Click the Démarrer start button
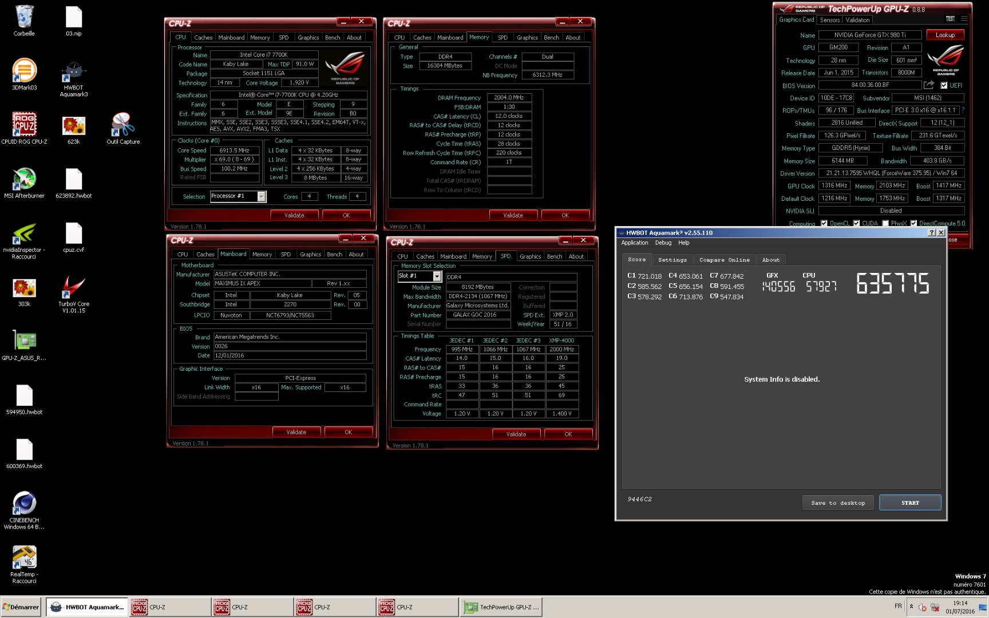This screenshot has height=618, width=989. (x=21, y=607)
